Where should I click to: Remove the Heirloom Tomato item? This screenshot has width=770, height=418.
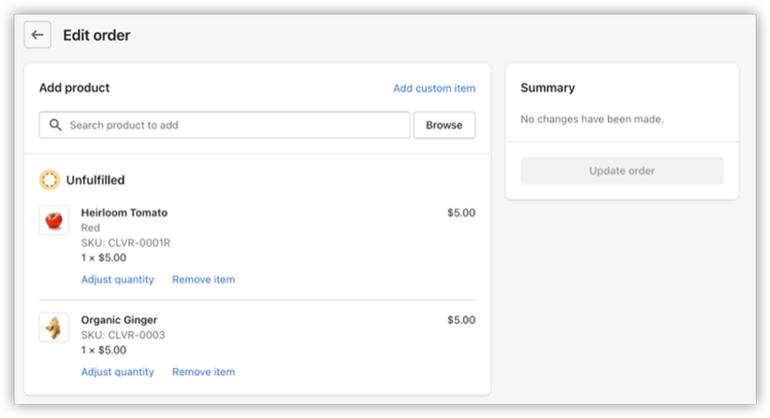203,279
